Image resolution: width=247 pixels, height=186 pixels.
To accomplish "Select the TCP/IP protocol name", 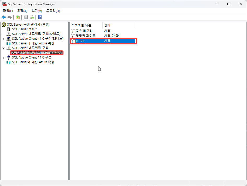I will pyautogui.click(x=80, y=41).
